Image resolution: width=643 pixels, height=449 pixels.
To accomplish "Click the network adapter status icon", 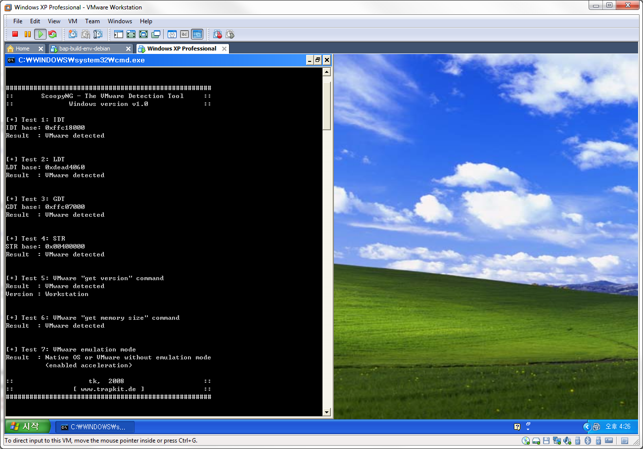I will [x=556, y=441].
